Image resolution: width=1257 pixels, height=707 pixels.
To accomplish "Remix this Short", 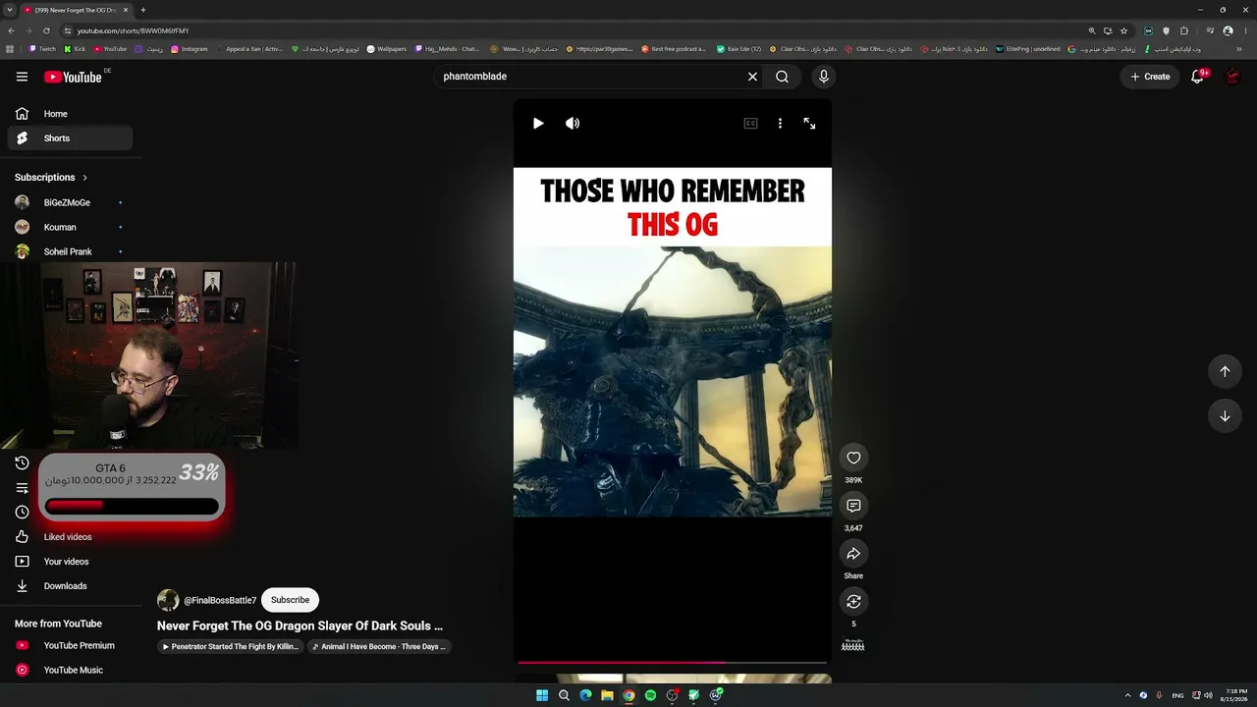I will 853,601.
